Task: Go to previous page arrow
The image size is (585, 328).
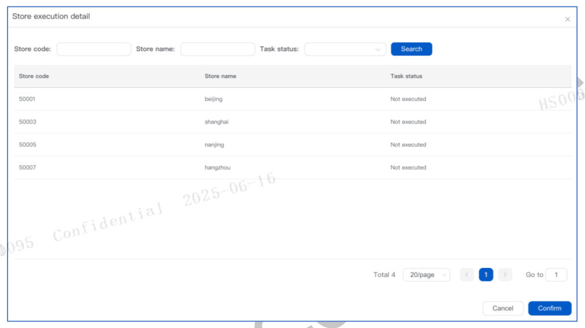Action: click(x=466, y=275)
